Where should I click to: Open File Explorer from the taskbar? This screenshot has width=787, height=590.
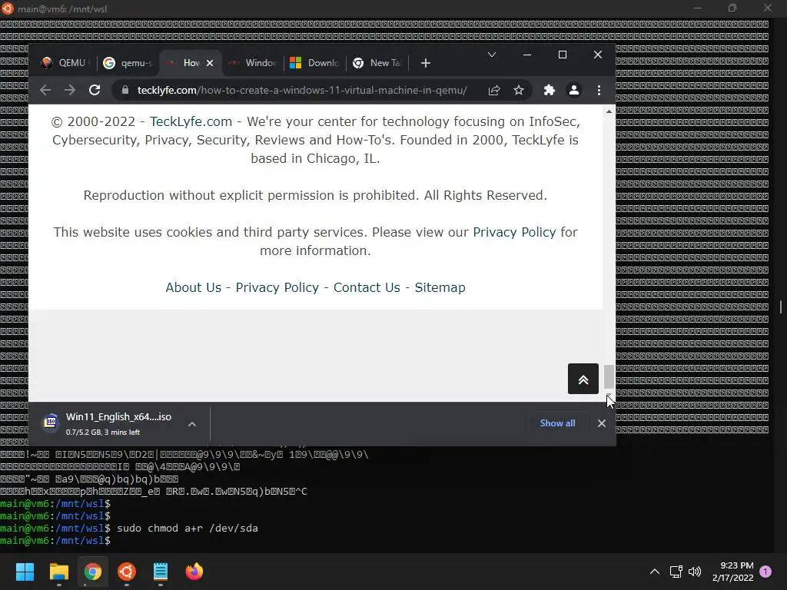click(x=58, y=572)
